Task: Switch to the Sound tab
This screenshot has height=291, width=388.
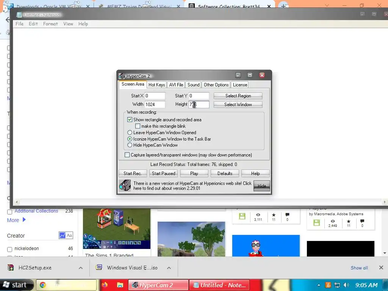Action: coord(194,84)
